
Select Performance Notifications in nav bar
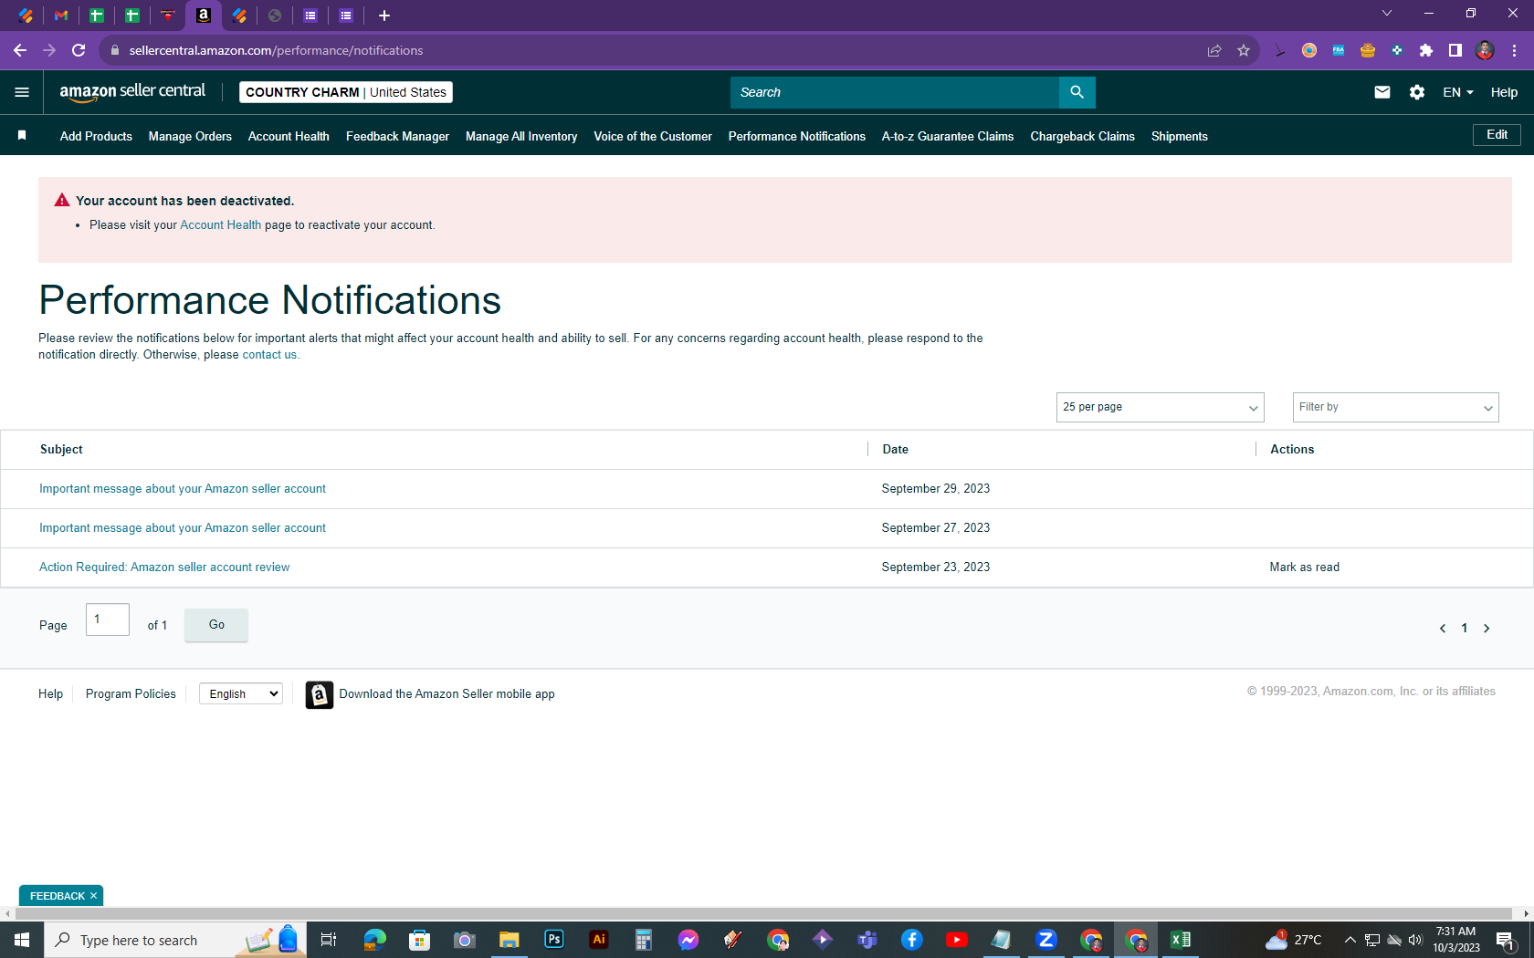(x=797, y=136)
